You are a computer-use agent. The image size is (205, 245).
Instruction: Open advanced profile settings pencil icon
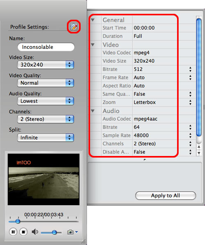tap(74, 27)
